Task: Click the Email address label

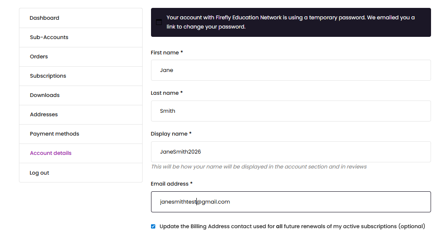Action: coord(172,184)
